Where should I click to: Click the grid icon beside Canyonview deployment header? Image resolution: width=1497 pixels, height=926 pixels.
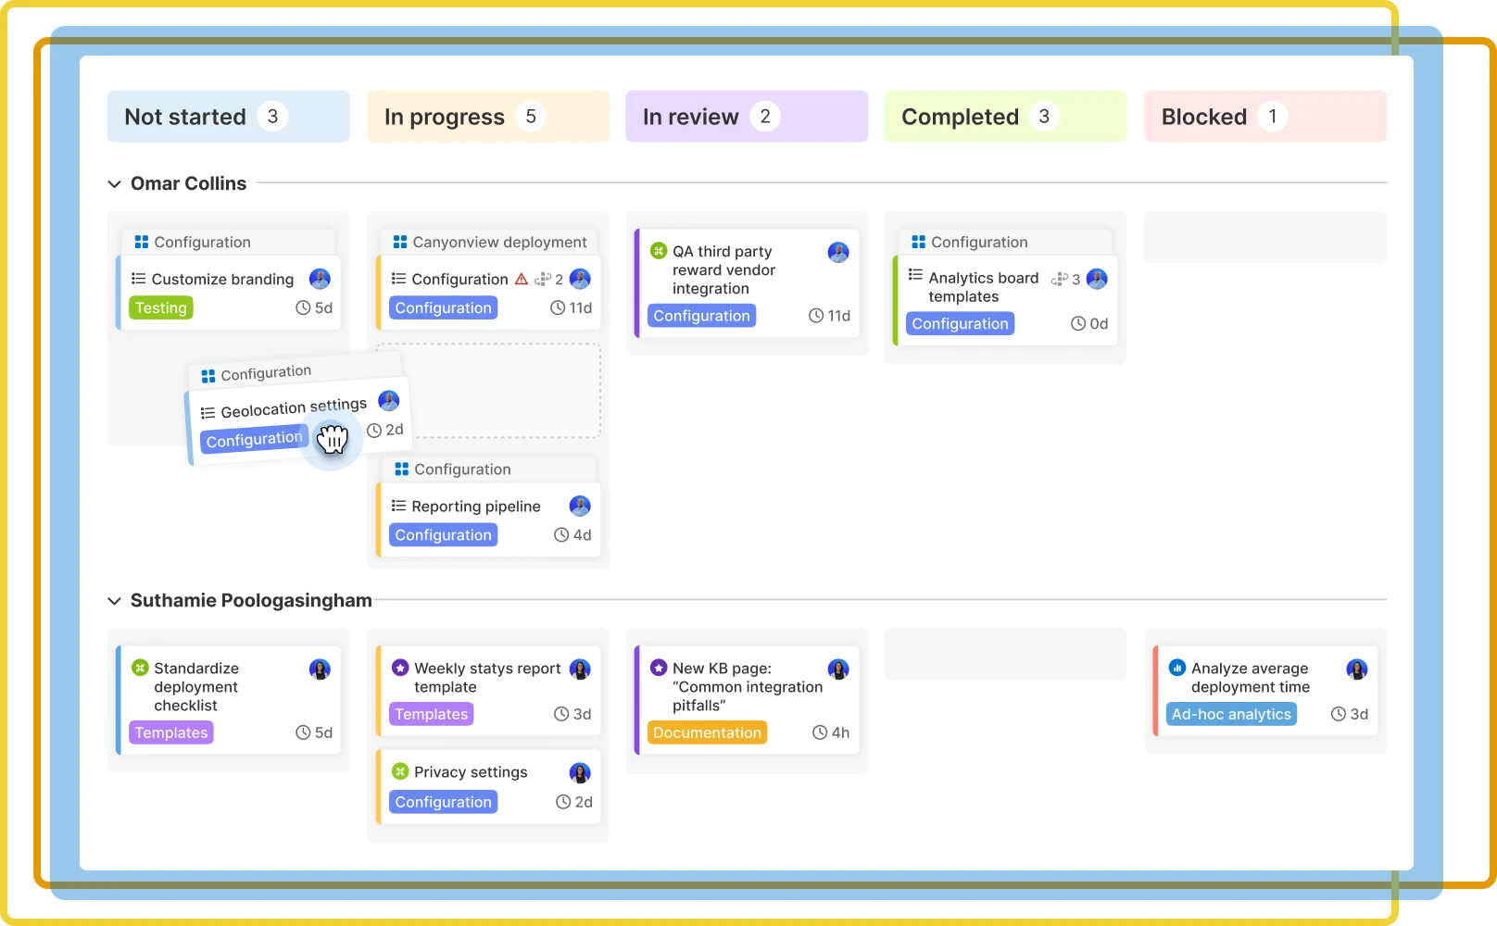(400, 242)
